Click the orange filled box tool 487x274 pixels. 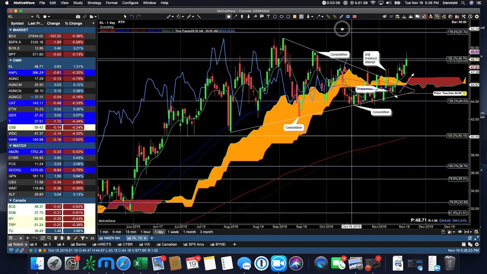click(294, 16)
